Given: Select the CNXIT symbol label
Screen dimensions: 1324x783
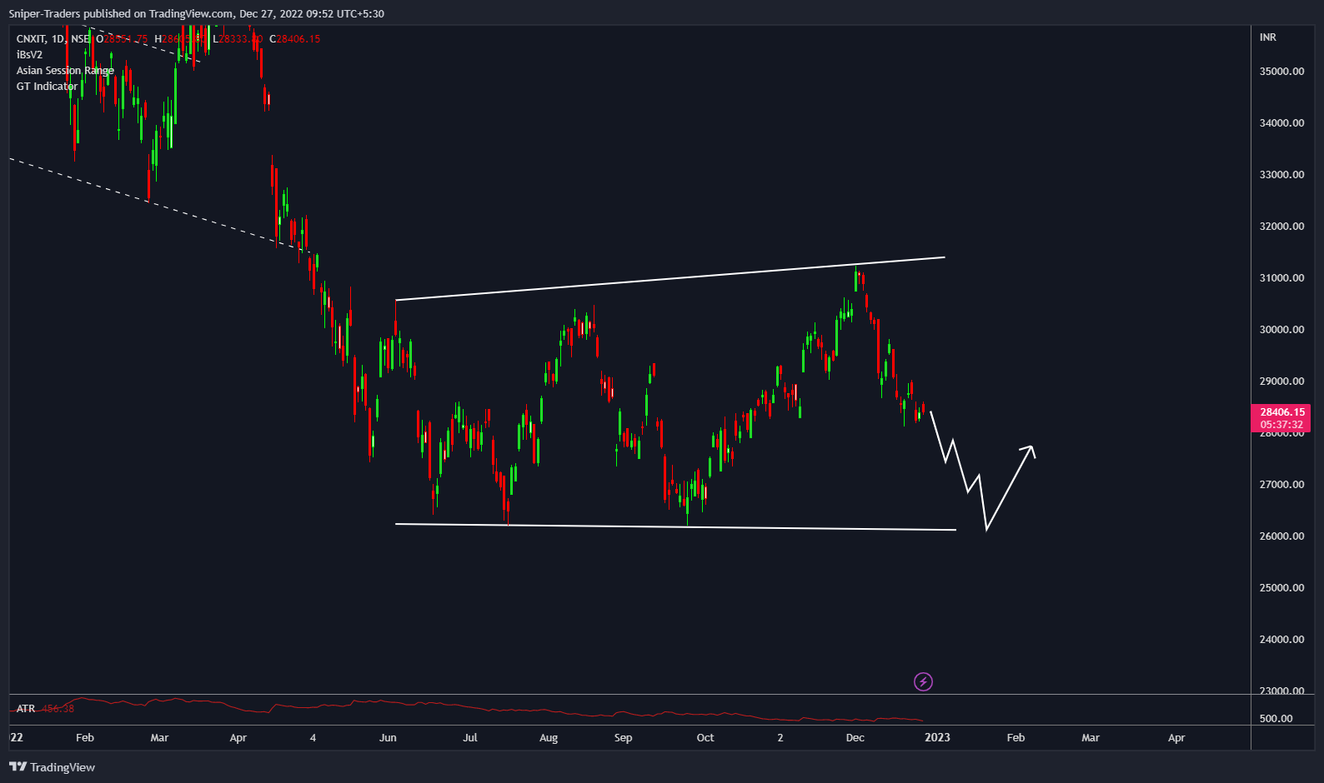Looking at the screenshot, I should (x=31, y=39).
